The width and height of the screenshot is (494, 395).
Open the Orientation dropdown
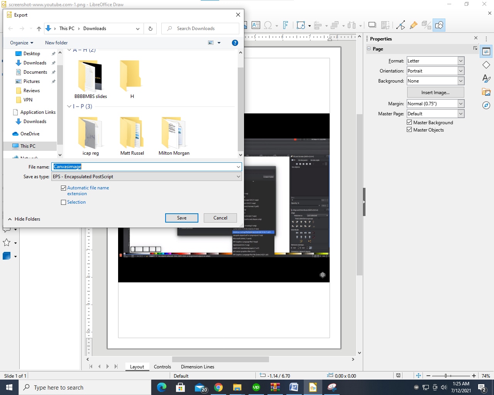[x=461, y=71]
